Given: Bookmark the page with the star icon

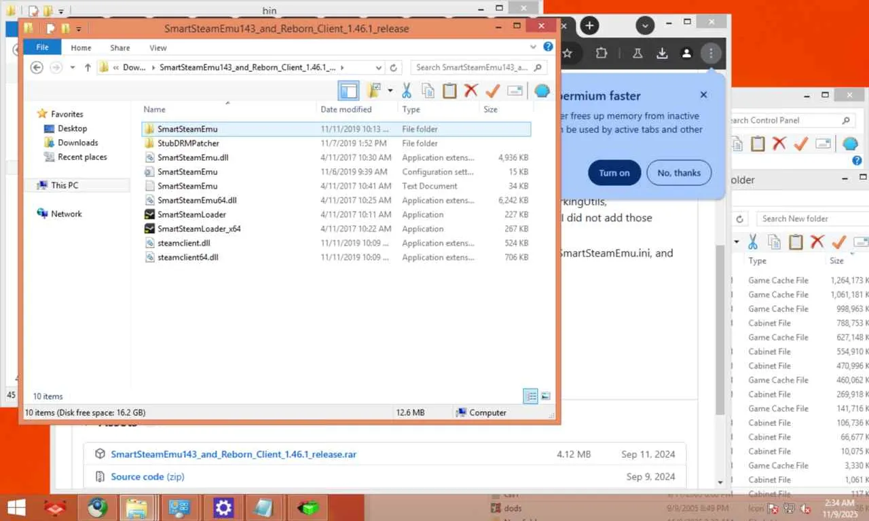Looking at the screenshot, I should 568,53.
